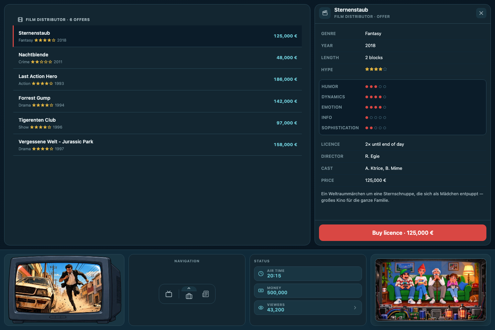Click the Air Time 20:15 status field

click(x=308, y=274)
